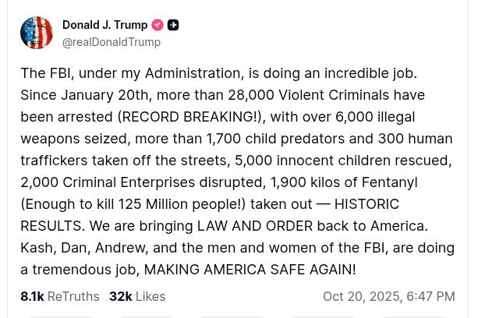
Task: Click "MAKING AMERICA SAFE AGAIN!" in the post
Action: pyautogui.click(x=250, y=269)
